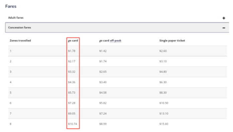Collapse the Concession fares section

pyautogui.click(x=117, y=28)
